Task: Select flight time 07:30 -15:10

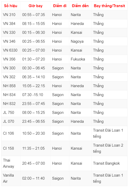Action: tap(33, 95)
